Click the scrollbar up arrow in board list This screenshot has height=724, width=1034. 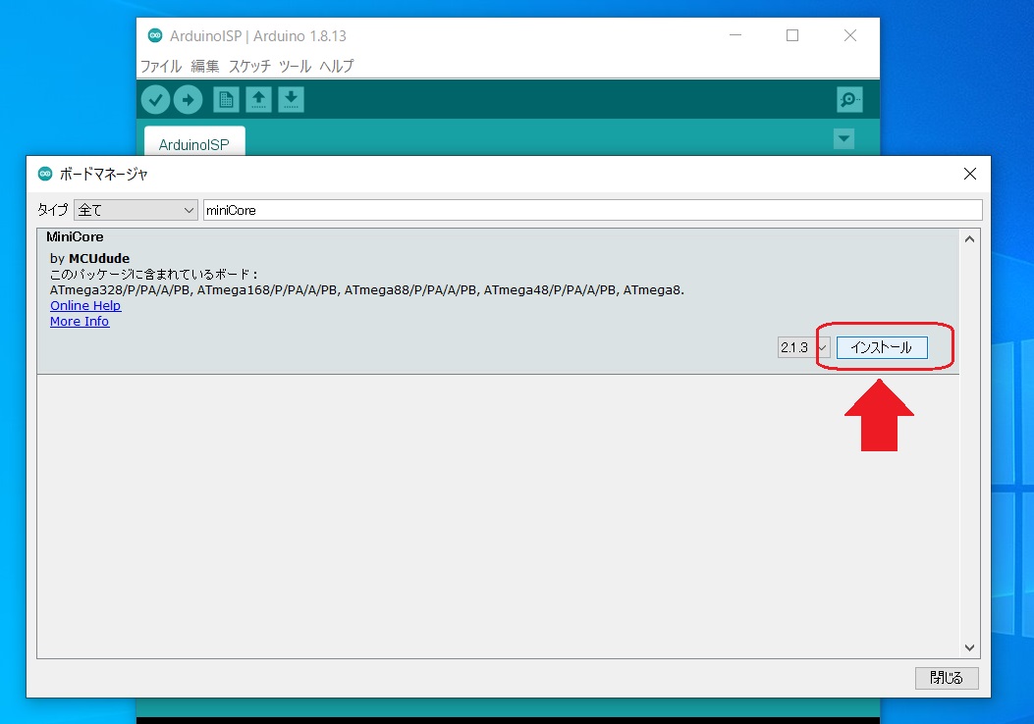pyautogui.click(x=969, y=239)
